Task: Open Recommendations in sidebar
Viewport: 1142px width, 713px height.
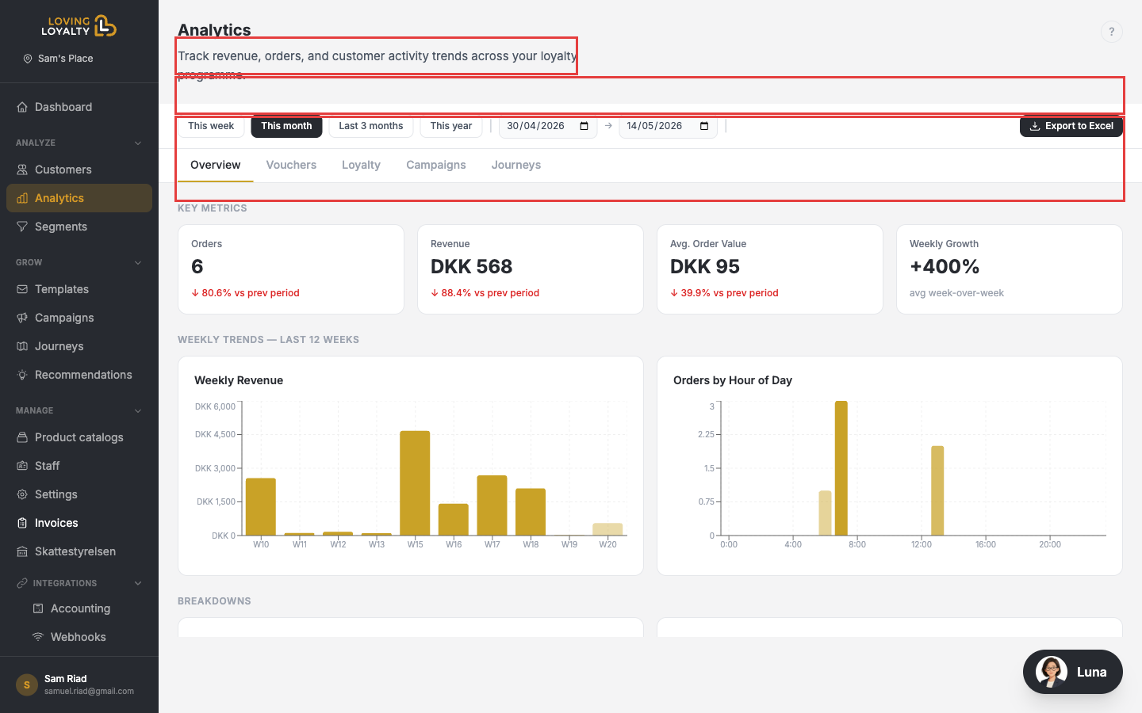Action: (x=79, y=375)
